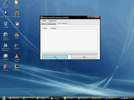Switch to the Dictionnaires tab

coord(52,24)
